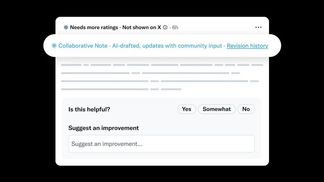Click the "AI-drafted, updates with community input" text
The width and height of the screenshot is (324, 182).
click(x=167, y=46)
